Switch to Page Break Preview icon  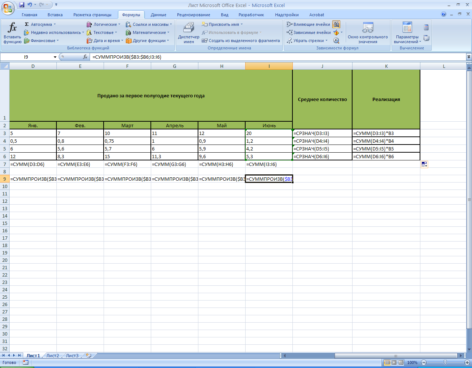coord(401,362)
